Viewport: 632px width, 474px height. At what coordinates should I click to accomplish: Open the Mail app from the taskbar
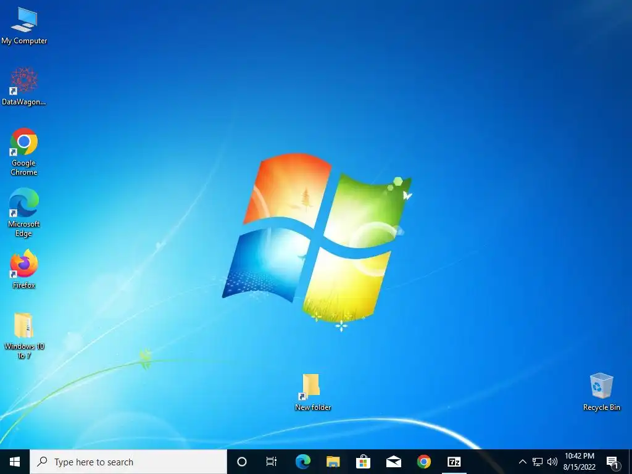coord(393,462)
